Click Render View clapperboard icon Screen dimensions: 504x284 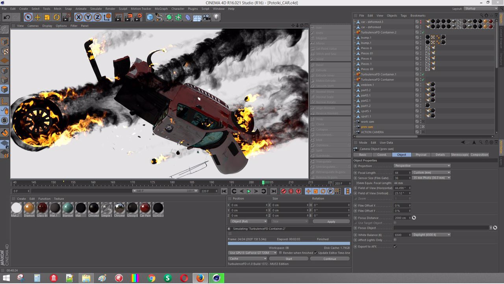coord(119,17)
